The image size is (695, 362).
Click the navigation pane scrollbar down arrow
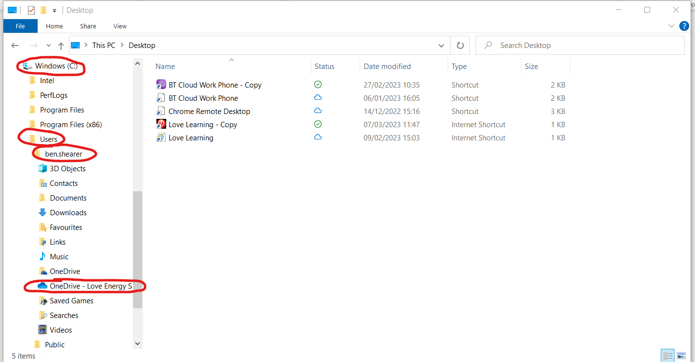pyautogui.click(x=137, y=344)
